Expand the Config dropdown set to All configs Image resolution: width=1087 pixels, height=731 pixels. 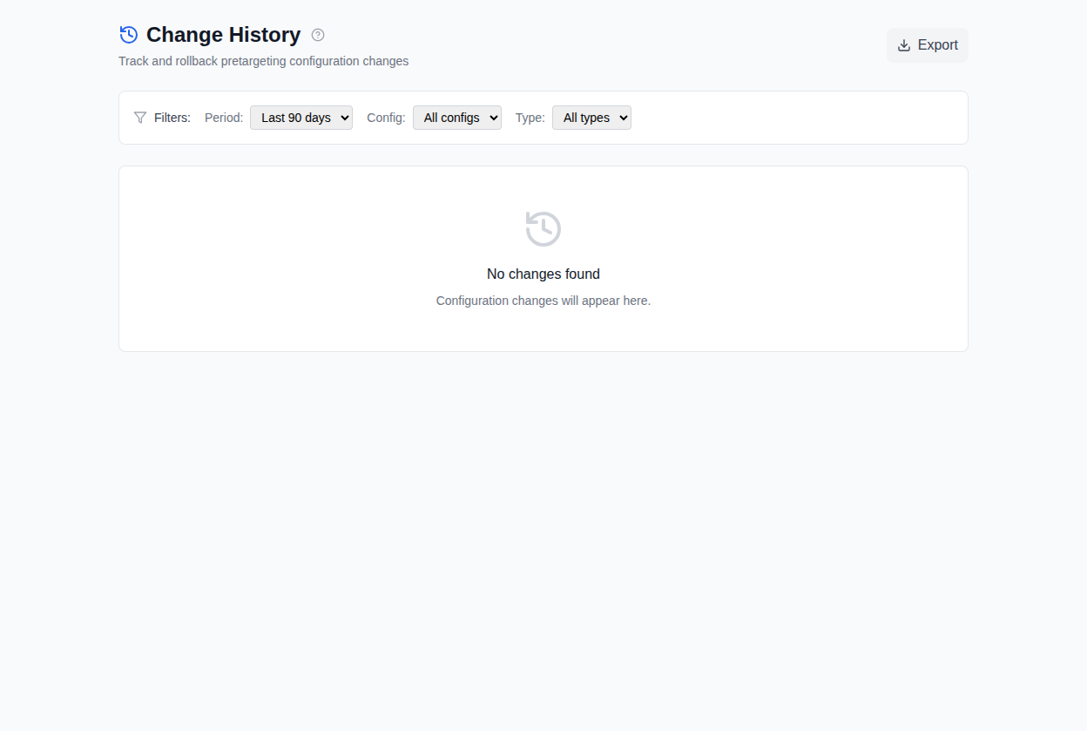point(456,117)
